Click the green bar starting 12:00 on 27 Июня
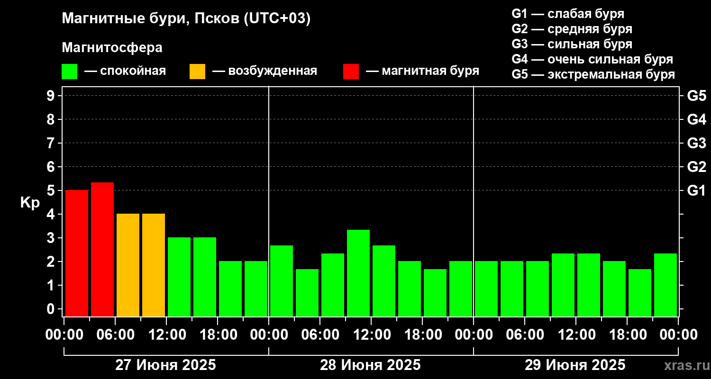This screenshot has width=711, height=379. pos(179,277)
